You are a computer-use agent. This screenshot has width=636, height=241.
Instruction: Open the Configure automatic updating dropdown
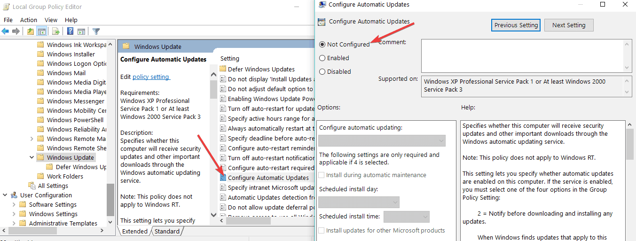point(382,140)
